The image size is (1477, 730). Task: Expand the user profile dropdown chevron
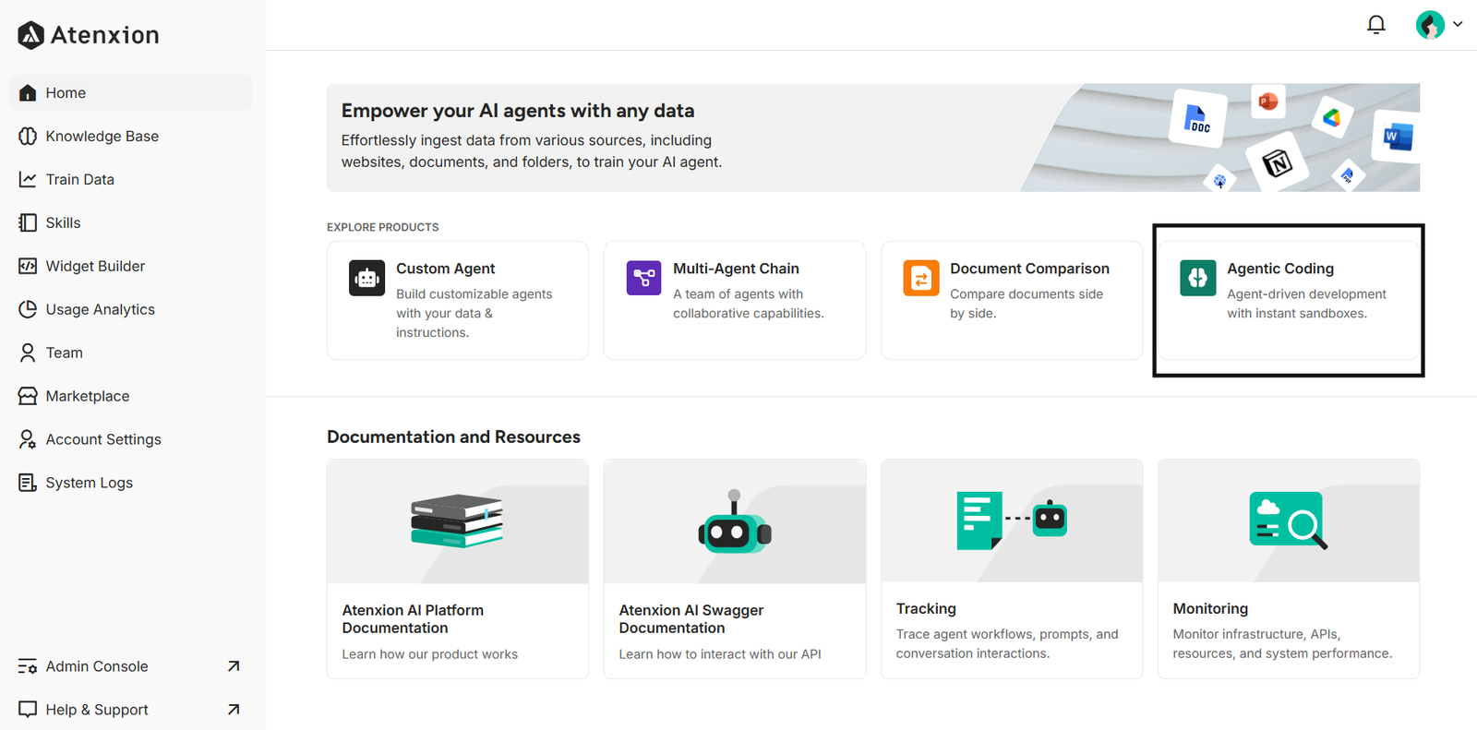click(1458, 25)
